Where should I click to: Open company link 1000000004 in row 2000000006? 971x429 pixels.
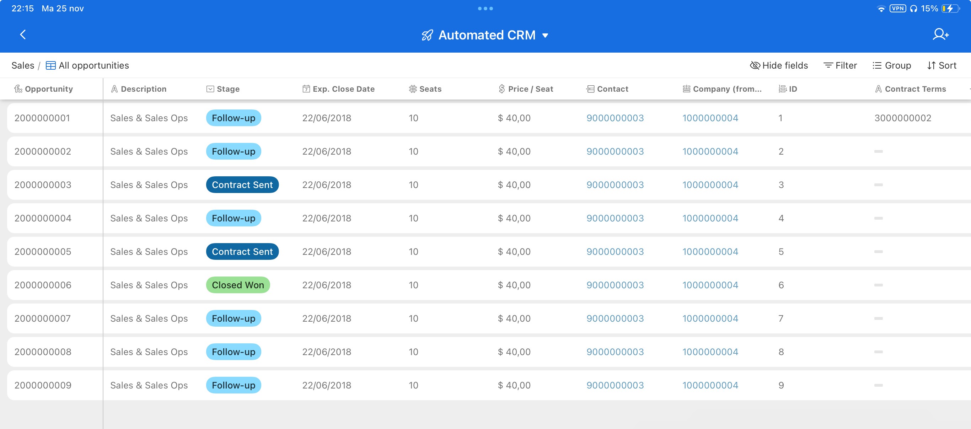pos(710,285)
